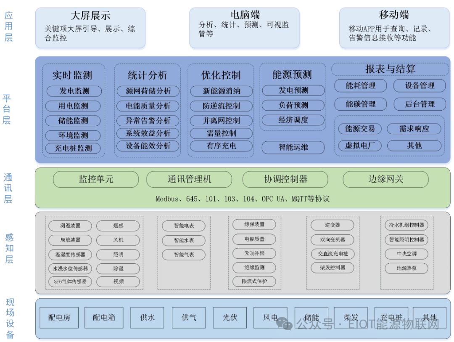This screenshot has height=342, width=454.
Task: Click the 通讯管理机 box
Action: [x=189, y=179]
